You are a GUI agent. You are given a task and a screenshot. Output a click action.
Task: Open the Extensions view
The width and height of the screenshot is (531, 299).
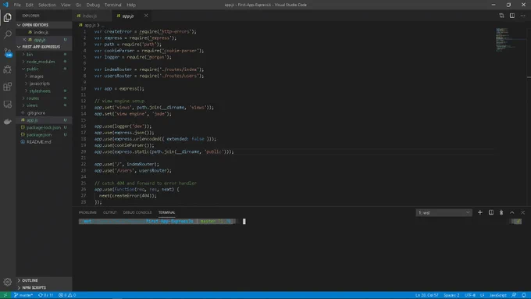pyautogui.click(x=8, y=87)
